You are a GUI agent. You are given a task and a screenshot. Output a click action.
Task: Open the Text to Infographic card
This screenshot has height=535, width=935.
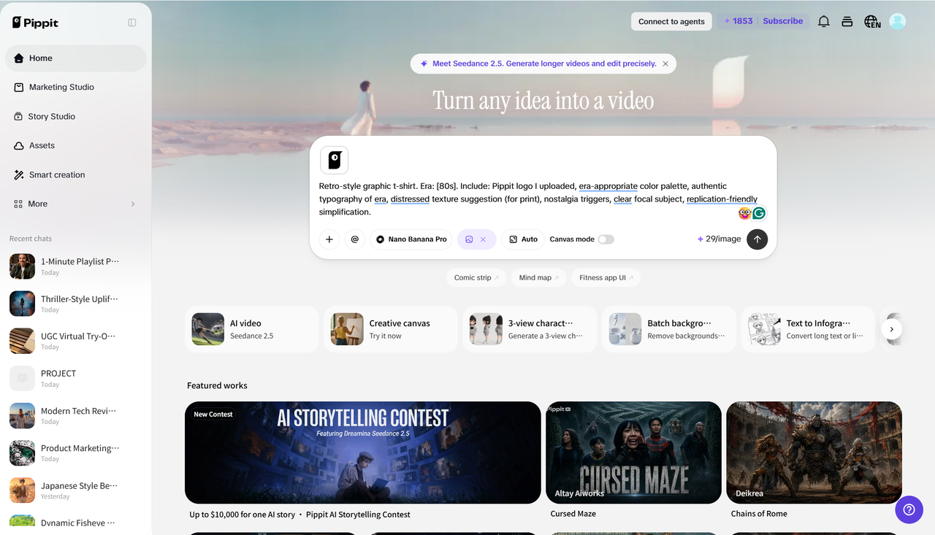point(808,329)
